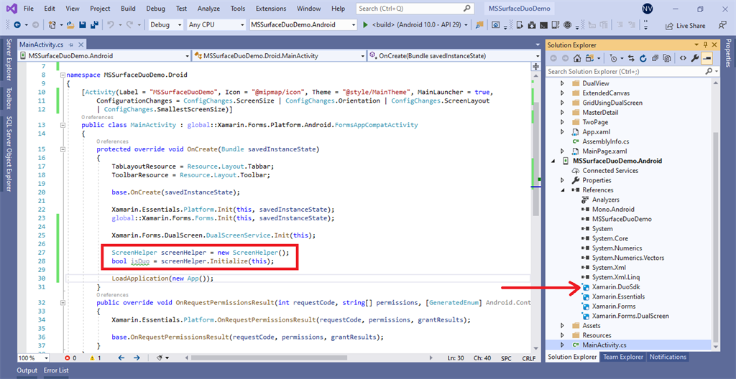This screenshot has width=736, height=379.
Task: Click the Undo arrow in toolbar
Action: coord(110,25)
